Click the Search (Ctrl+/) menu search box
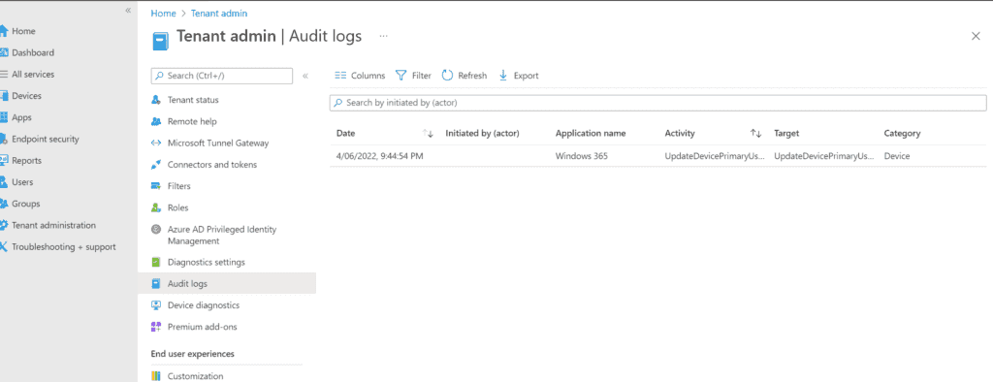The height and width of the screenshot is (382, 993). click(x=222, y=76)
